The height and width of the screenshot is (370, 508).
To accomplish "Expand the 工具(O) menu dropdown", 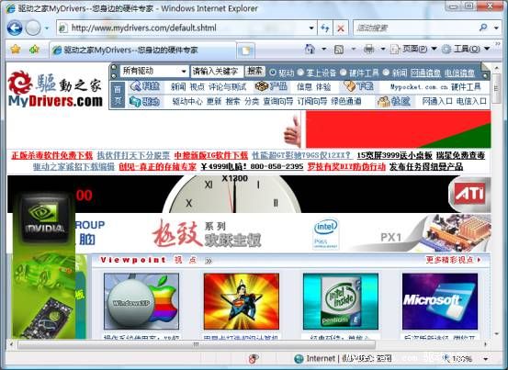I will coord(487,49).
